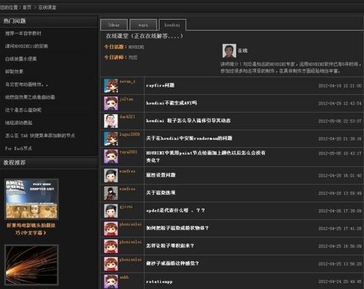View the online lecturer's profile photo

click(x=230, y=51)
